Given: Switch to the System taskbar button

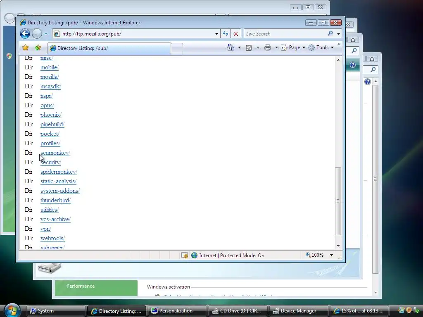Looking at the screenshot, I should tap(56, 311).
